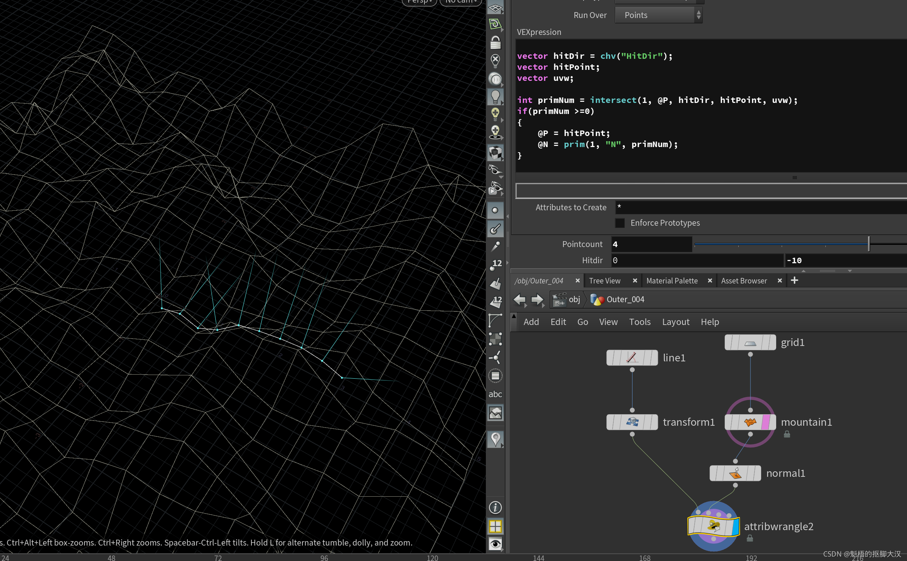Click the viewport info icon
The image size is (907, 561).
(x=495, y=507)
